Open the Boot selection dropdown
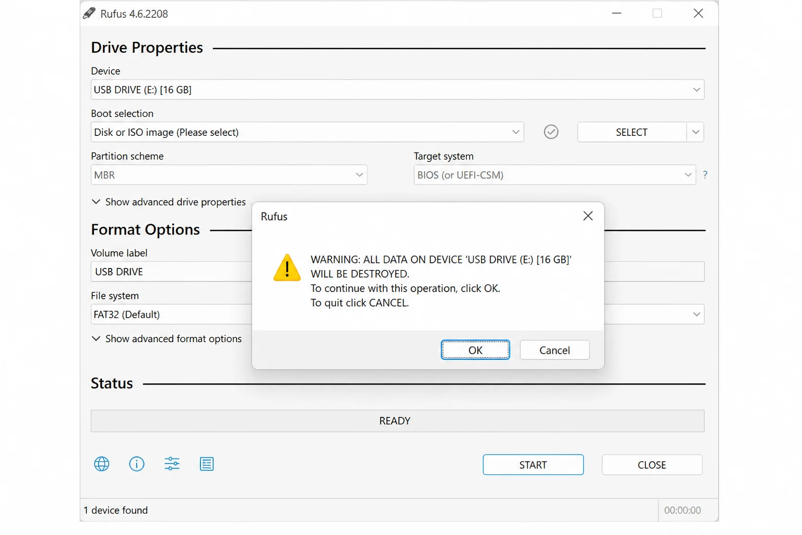 click(307, 132)
